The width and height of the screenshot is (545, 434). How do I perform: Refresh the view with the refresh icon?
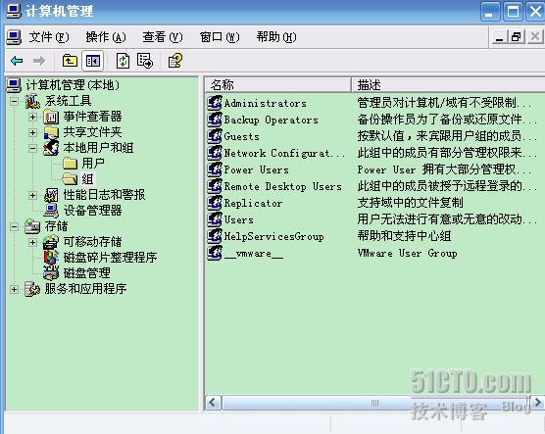pyautogui.click(x=124, y=61)
